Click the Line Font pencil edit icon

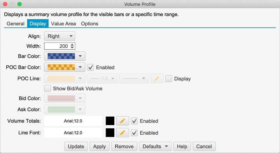point(123,133)
